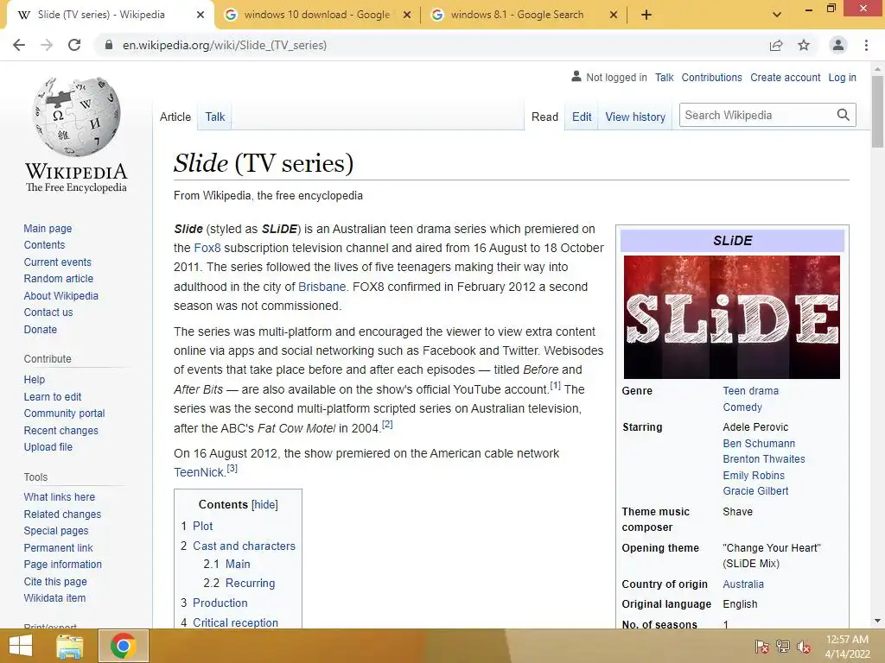885x663 pixels.
Task: Click the SLiDE title card image
Action: 731,317
